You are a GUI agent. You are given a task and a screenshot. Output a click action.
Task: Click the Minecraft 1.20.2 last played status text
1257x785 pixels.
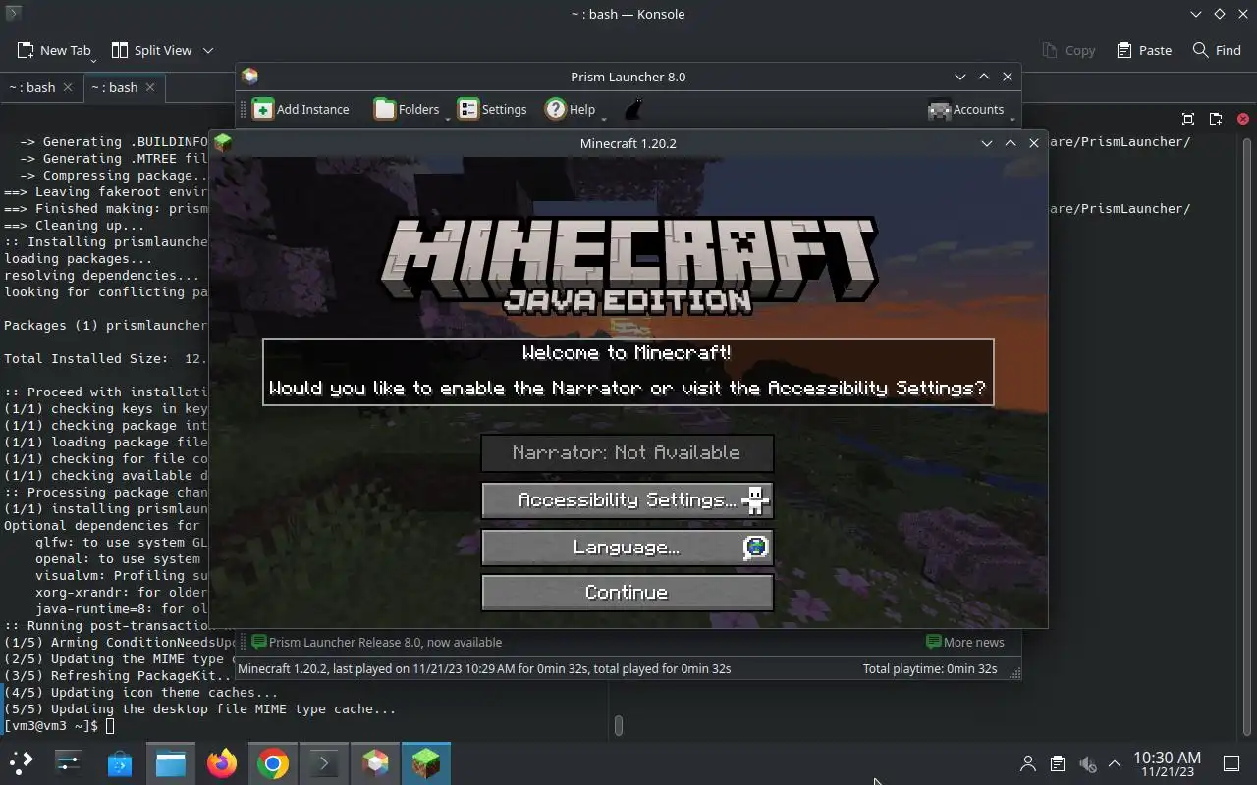(x=484, y=668)
